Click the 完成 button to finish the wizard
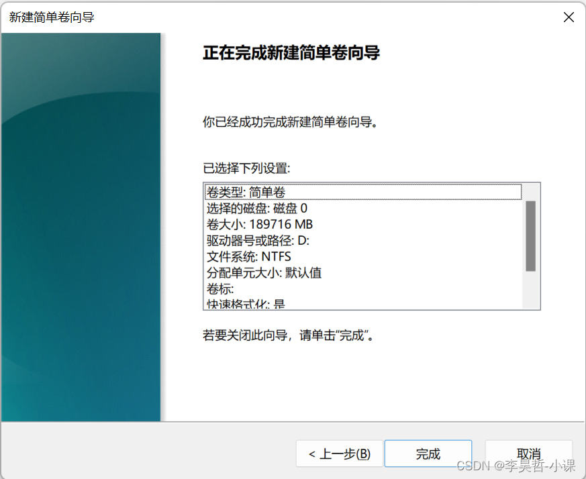 pyautogui.click(x=428, y=454)
